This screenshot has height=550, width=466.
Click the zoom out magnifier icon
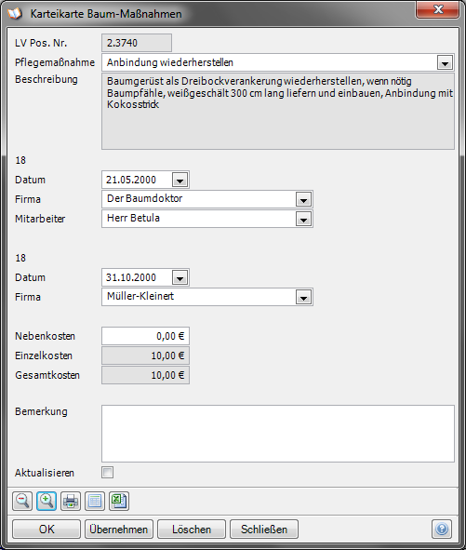coord(22,501)
